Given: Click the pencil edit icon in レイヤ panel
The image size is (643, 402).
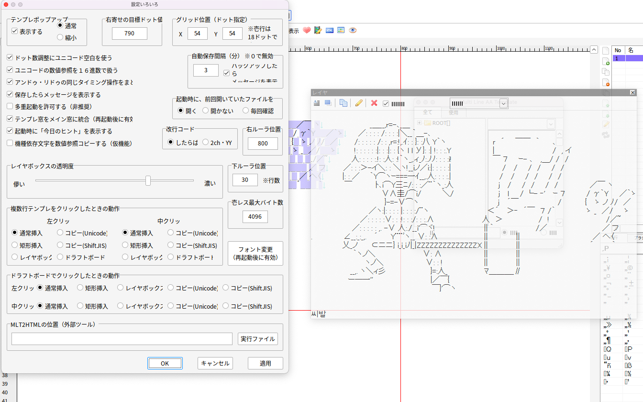Looking at the screenshot, I should pos(359,103).
